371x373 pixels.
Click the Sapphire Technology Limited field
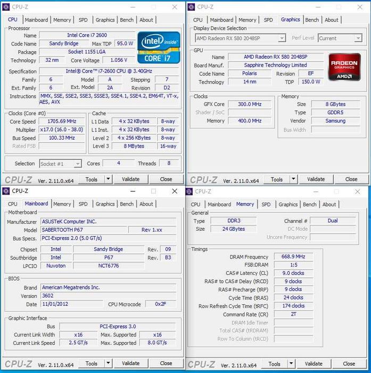coord(276,65)
